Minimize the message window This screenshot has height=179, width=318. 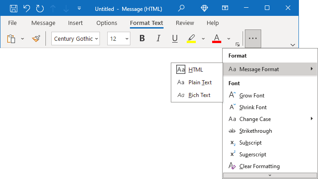coord(246,8)
